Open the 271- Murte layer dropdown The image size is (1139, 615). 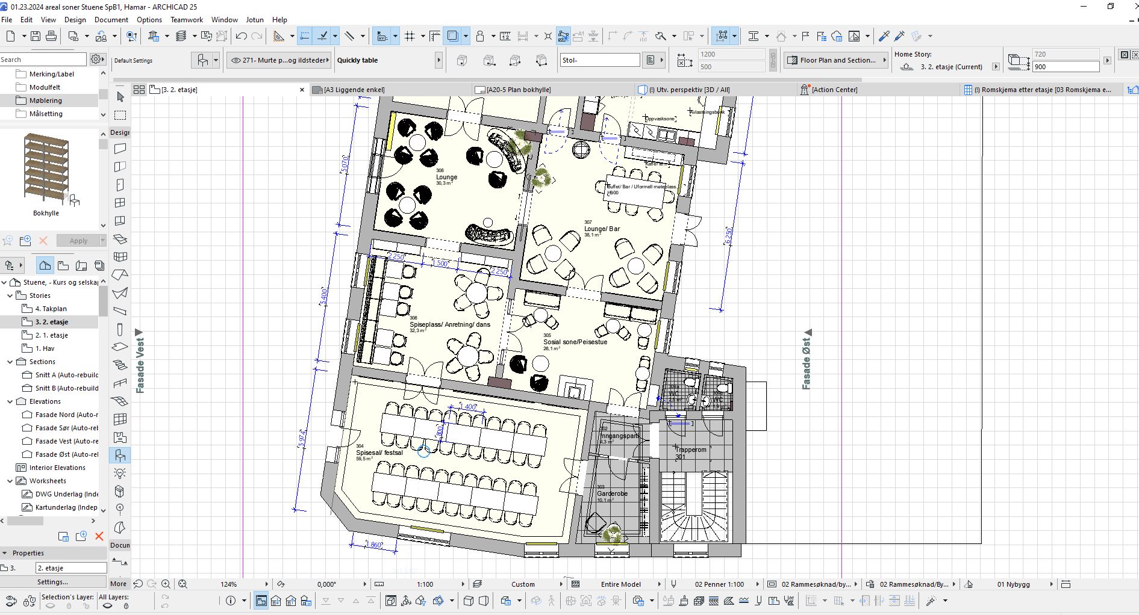[x=279, y=60]
